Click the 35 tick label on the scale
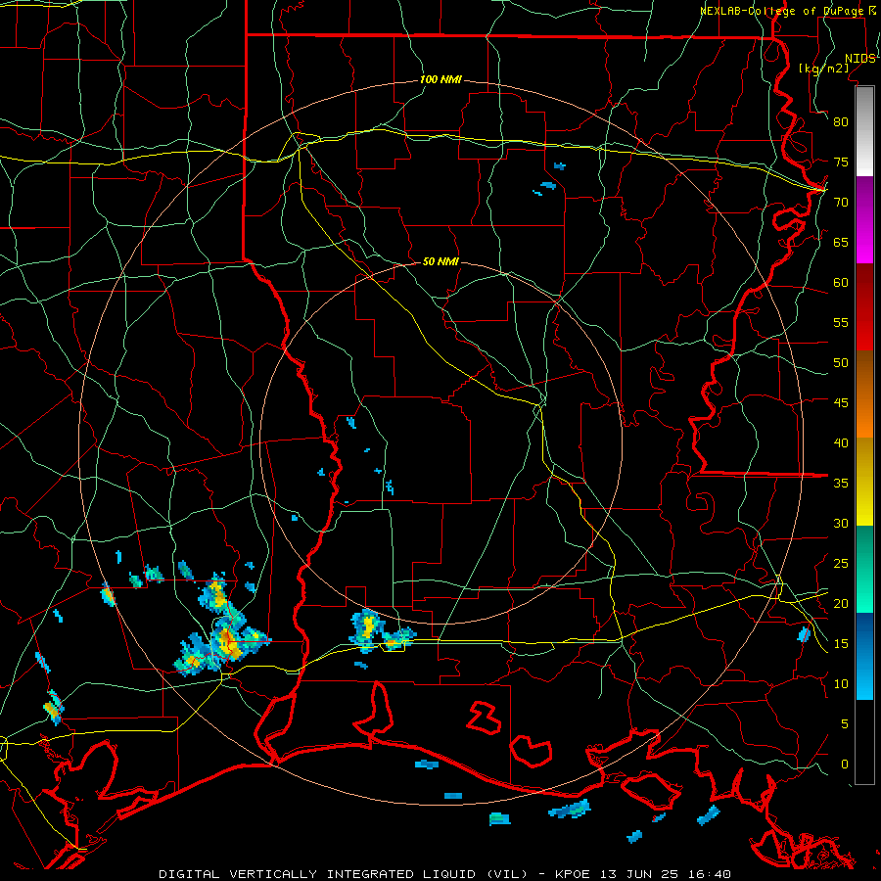 pyautogui.click(x=841, y=484)
